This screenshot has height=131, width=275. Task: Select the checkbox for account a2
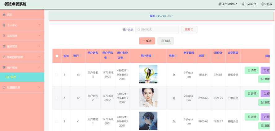tap(56, 98)
